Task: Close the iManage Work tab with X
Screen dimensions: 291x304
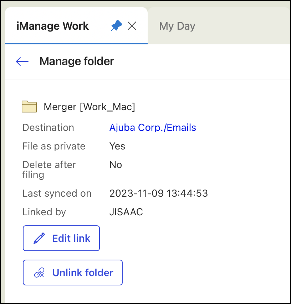Action: 132,26
